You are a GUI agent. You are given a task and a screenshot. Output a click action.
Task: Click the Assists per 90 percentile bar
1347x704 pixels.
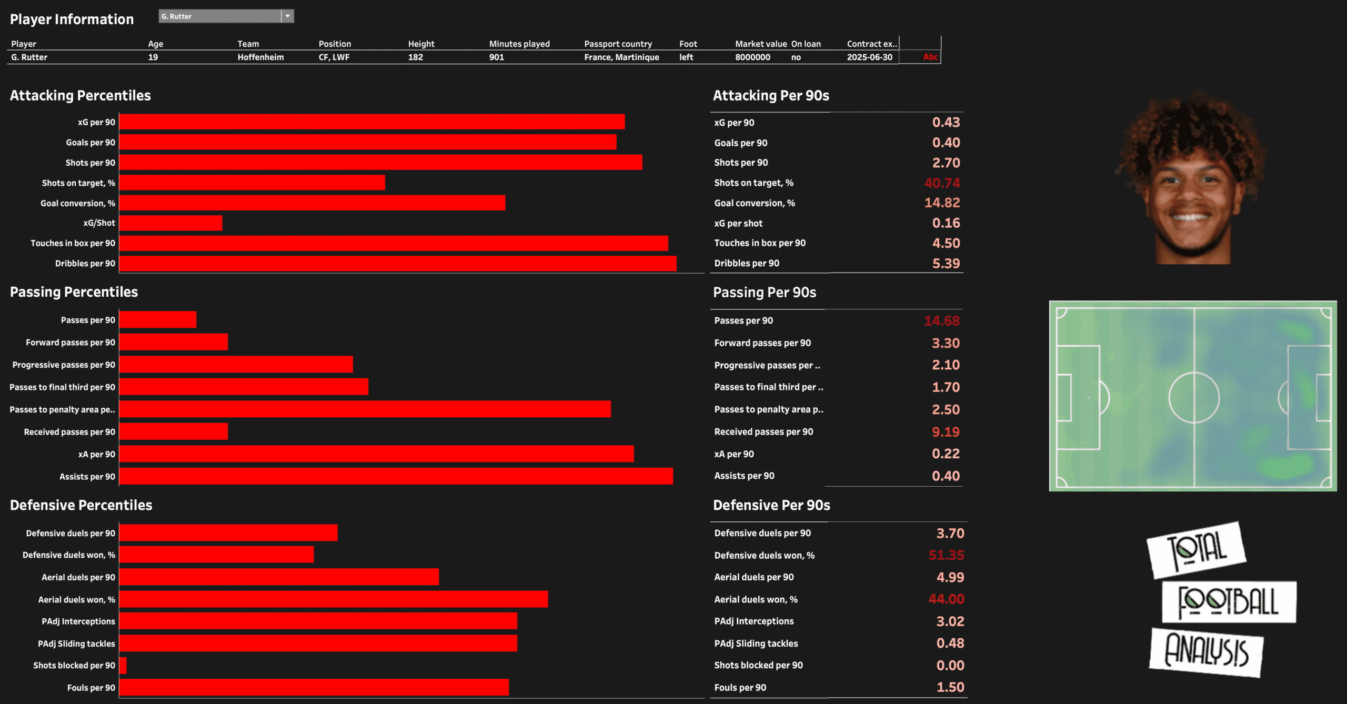pyautogui.click(x=396, y=477)
